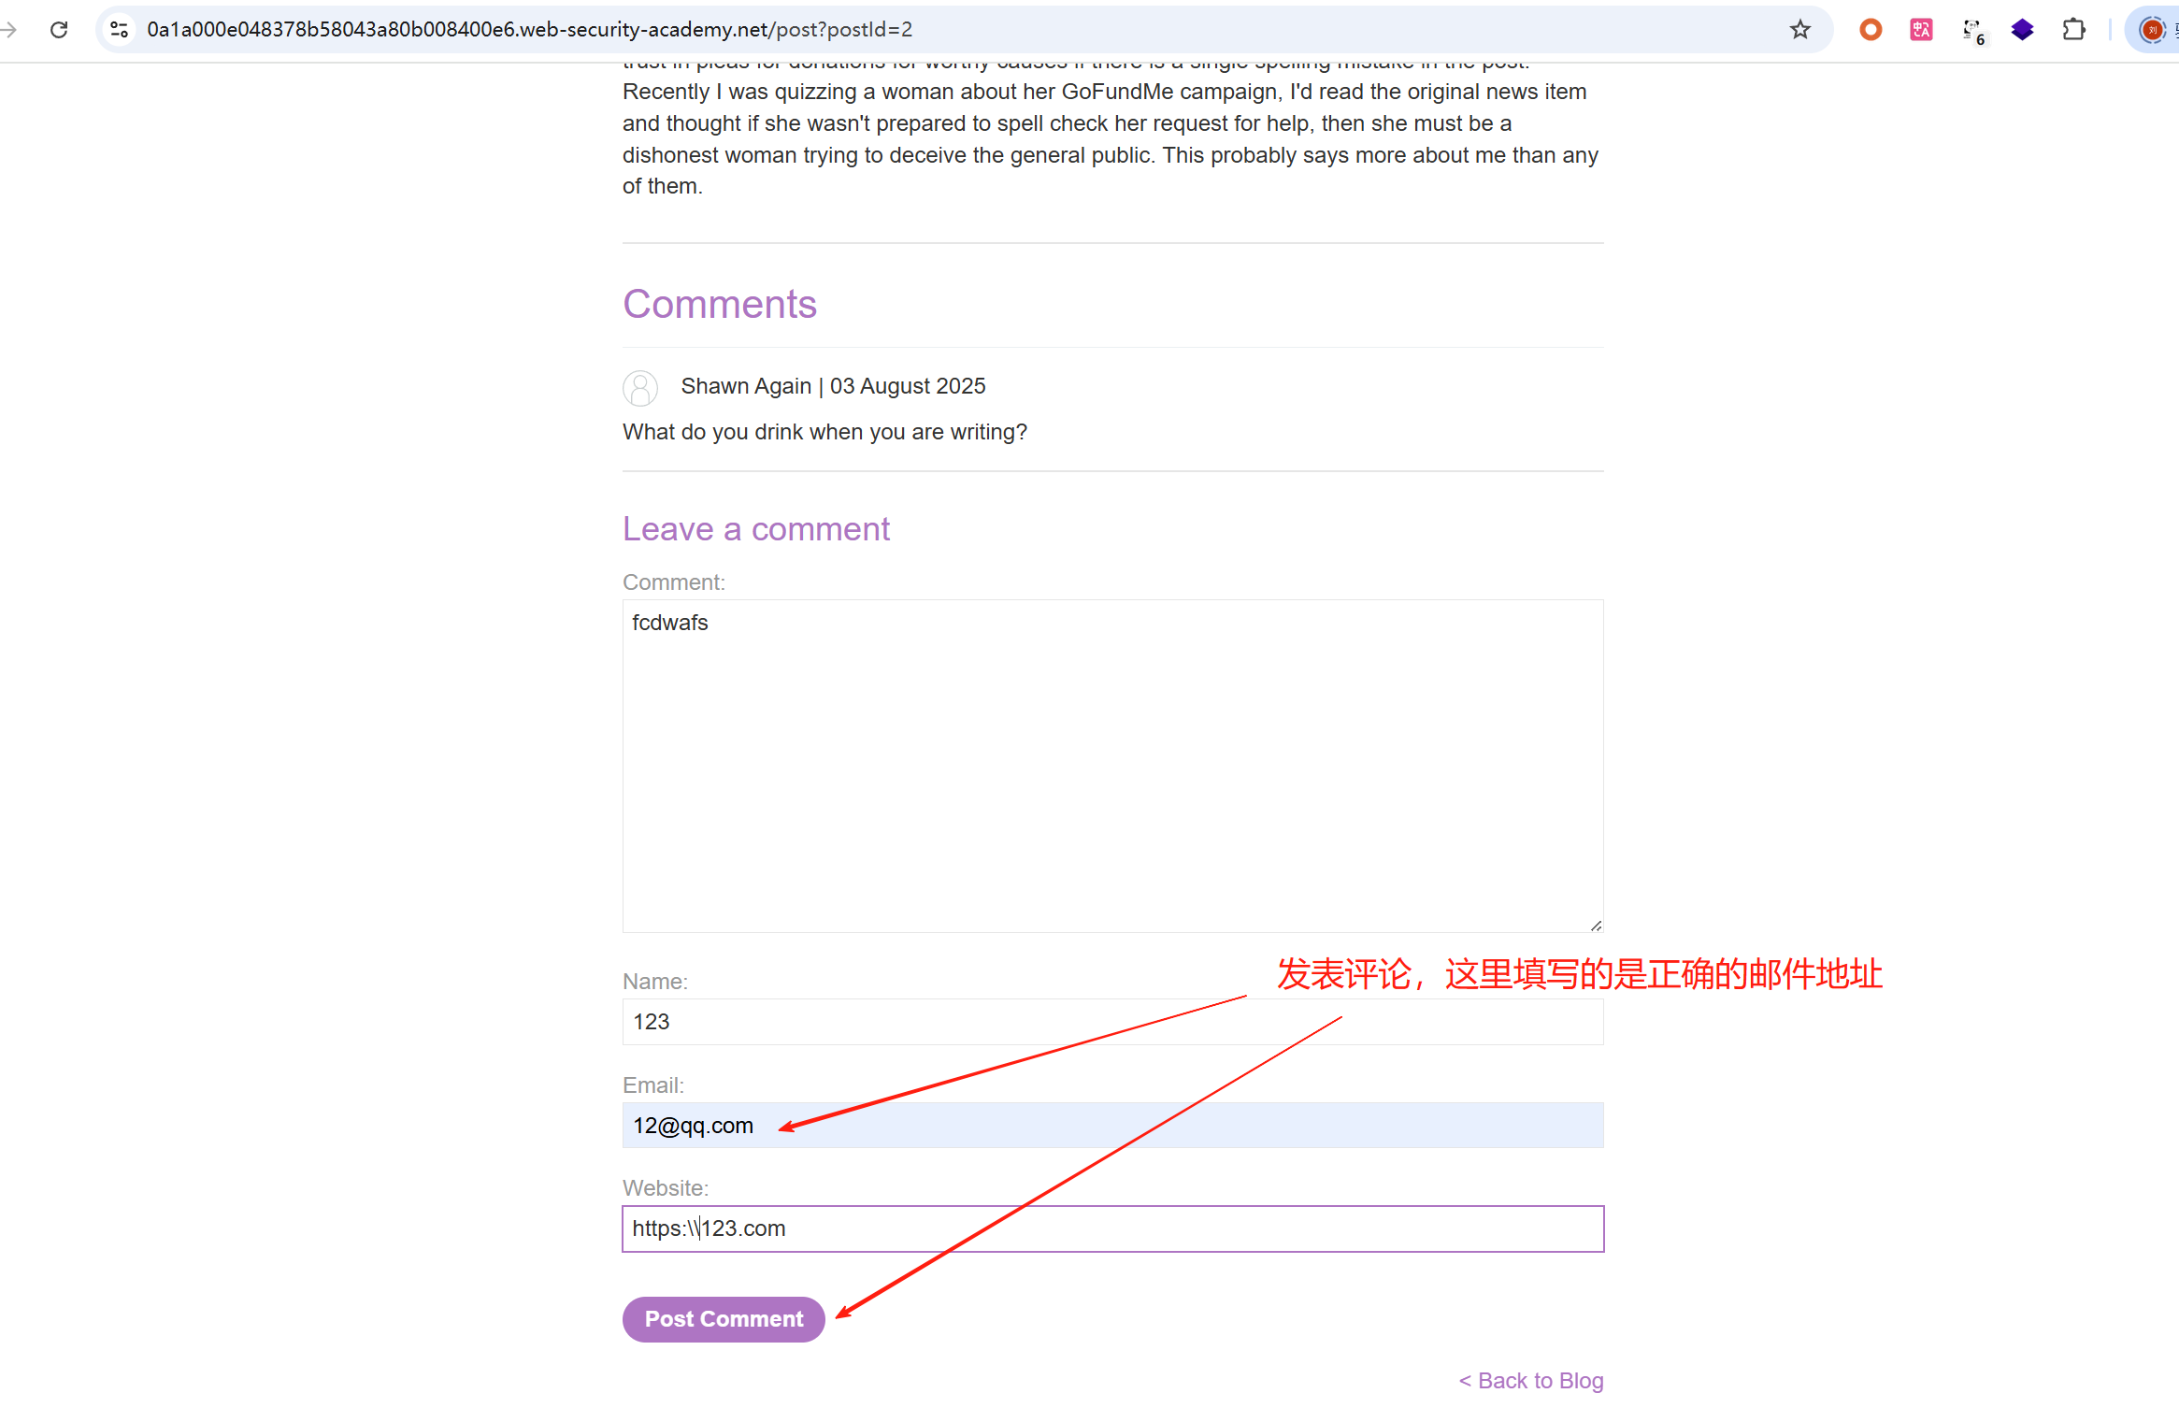This screenshot has width=2179, height=1422.
Task: Click into the Name field containing 123
Action: [1112, 1022]
